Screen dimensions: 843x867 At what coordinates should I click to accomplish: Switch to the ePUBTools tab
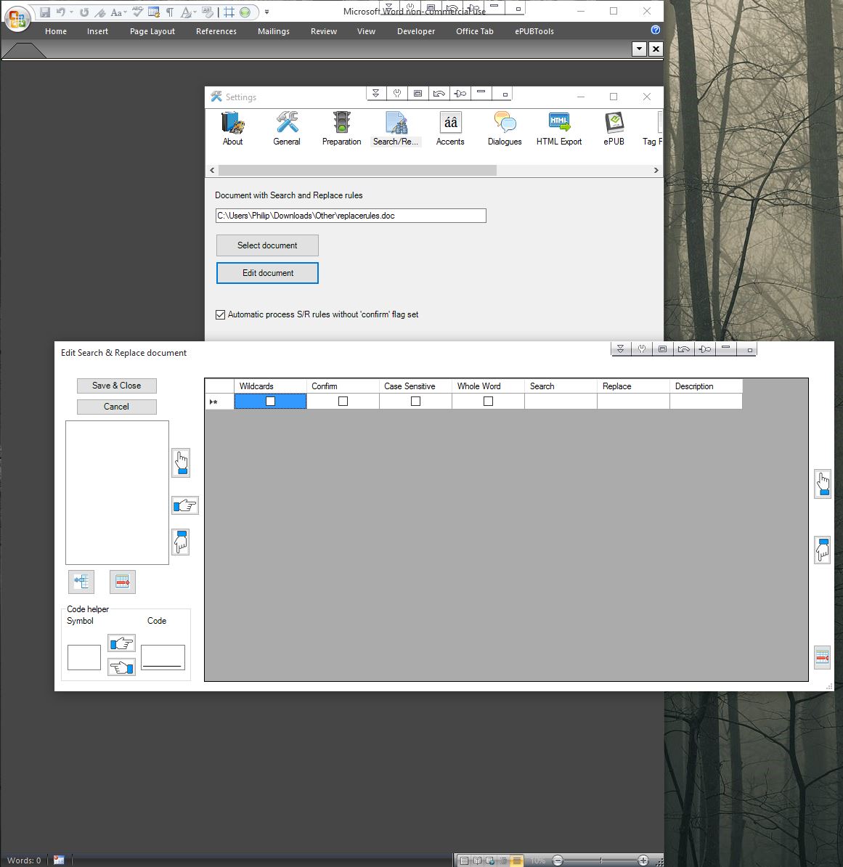[534, 31]
